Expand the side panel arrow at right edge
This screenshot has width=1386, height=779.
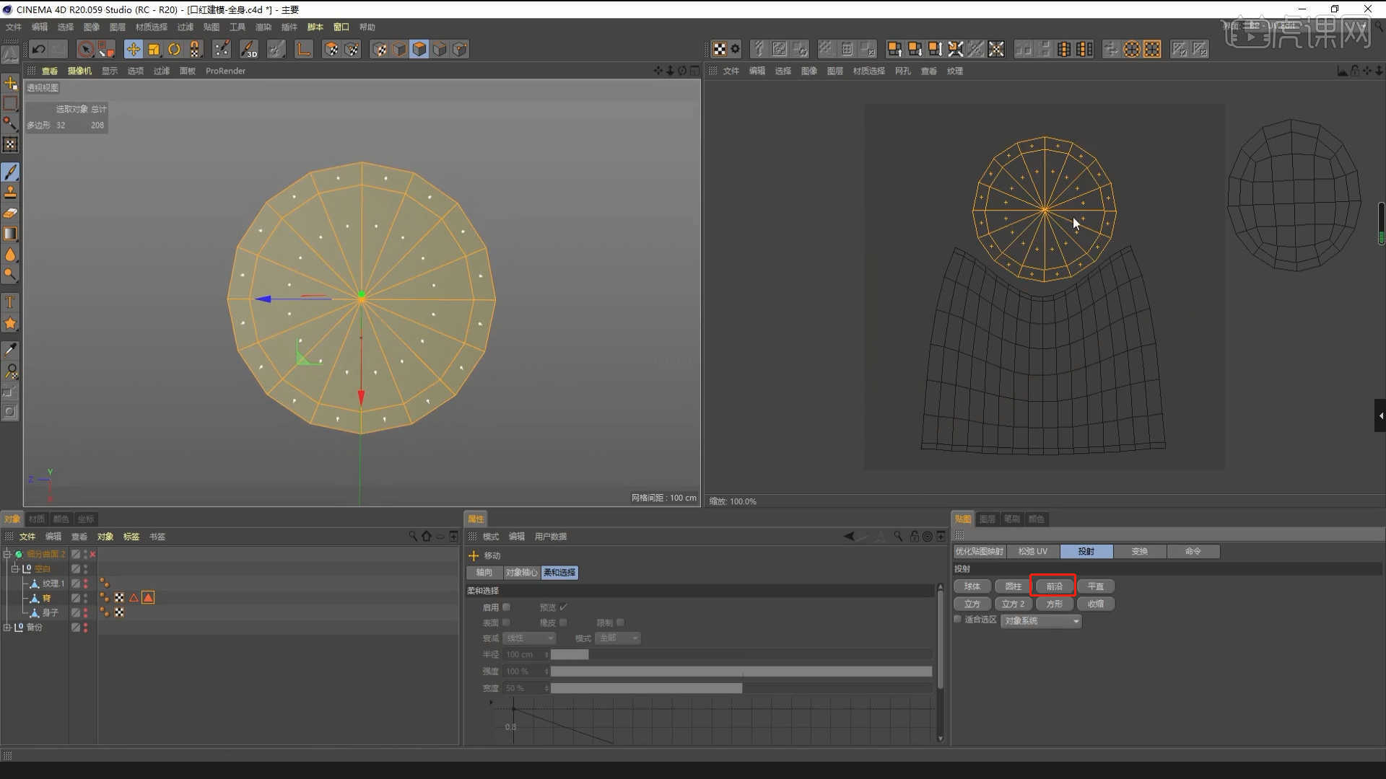click(x=1380, y=415)
